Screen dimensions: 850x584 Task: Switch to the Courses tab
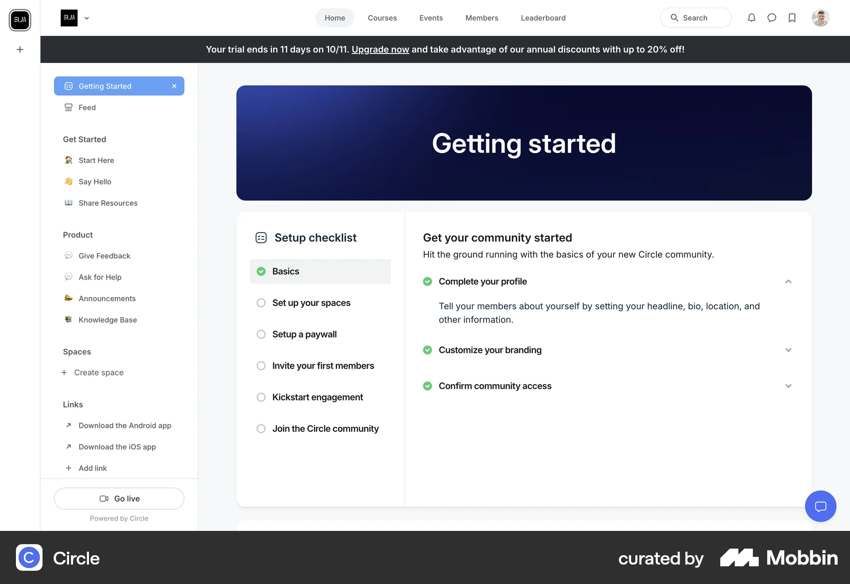click(x=382, y=18)
